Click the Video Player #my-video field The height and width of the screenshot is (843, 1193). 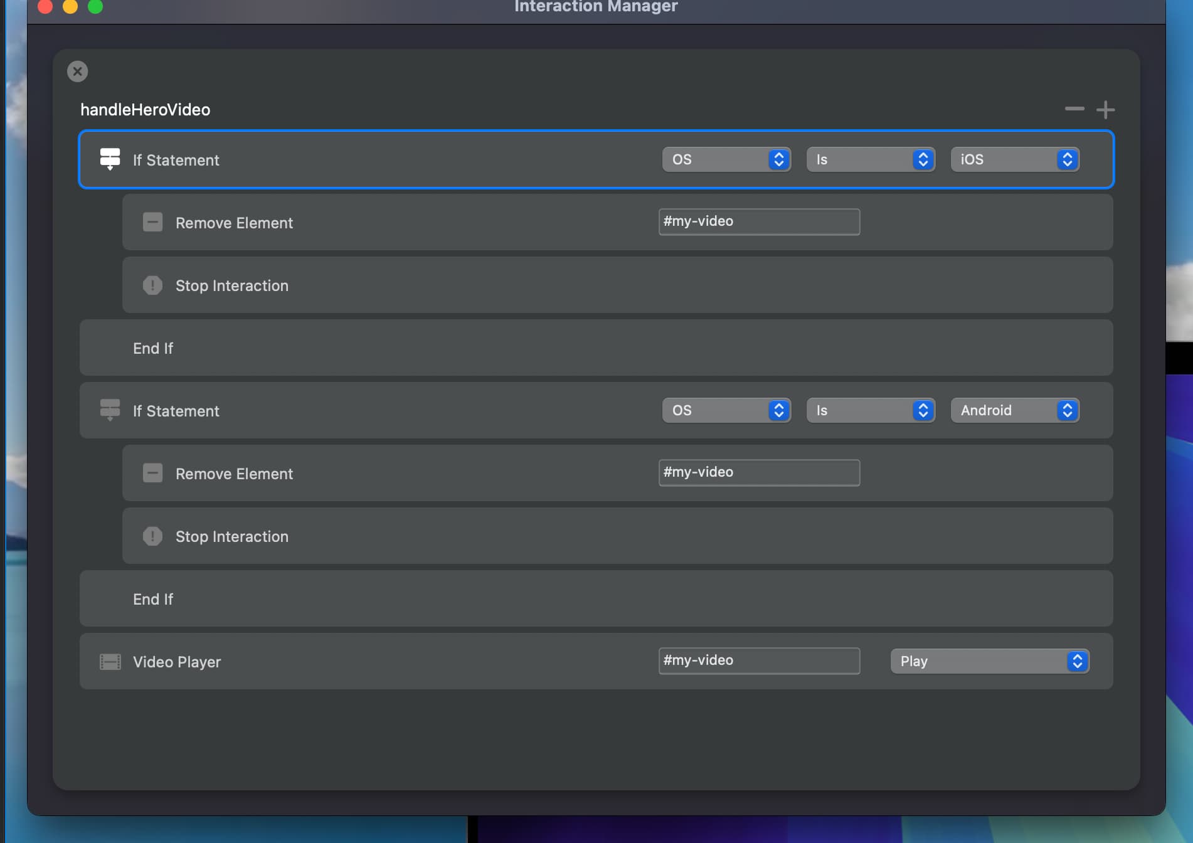tap(758, 661)
